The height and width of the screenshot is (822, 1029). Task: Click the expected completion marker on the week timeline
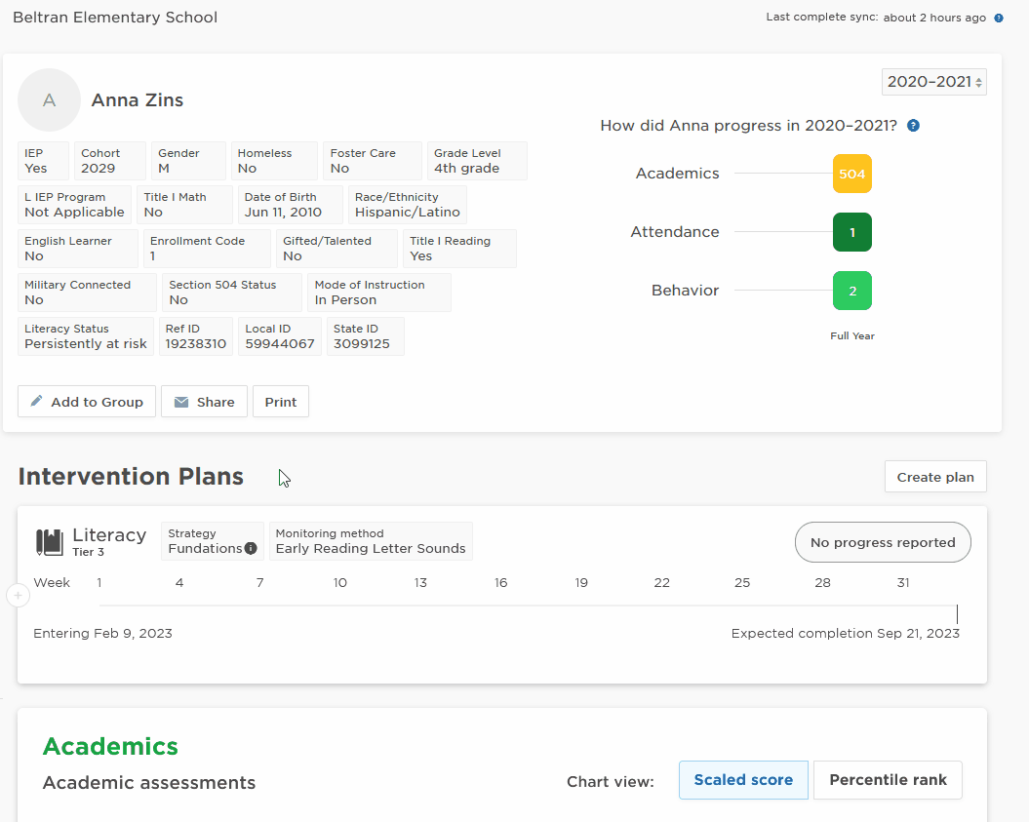point(956,614)
